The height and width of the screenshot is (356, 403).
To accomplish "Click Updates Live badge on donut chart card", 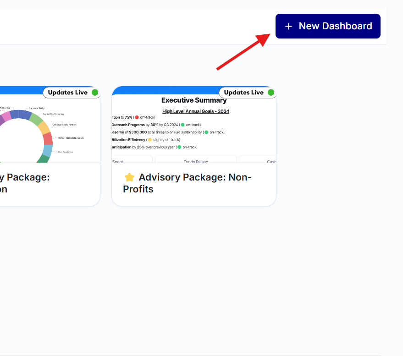I will click(72, 93).
